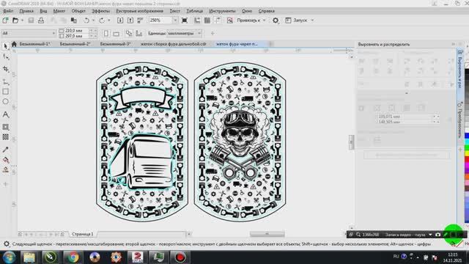This screenshot has height=264, width=469.
Task: Select the Eyedropper tool
Action: [x=5, y=150]
